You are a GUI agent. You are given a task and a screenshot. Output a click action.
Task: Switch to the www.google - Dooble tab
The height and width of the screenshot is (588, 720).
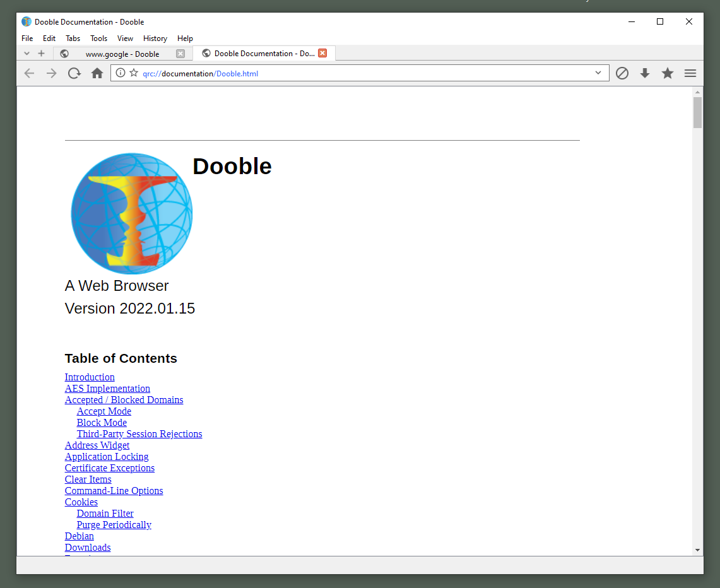[122, 54]
